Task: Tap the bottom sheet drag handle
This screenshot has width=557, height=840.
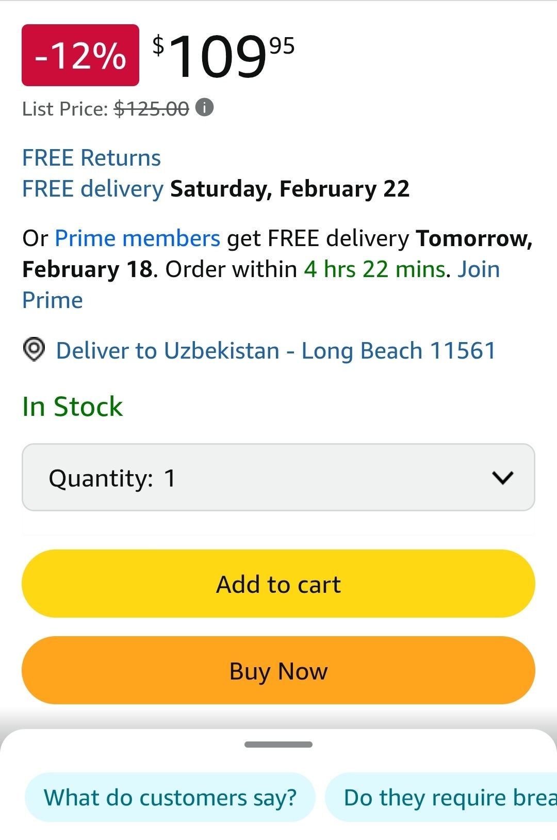Action: pyautogui.click(x=278, y=745)
